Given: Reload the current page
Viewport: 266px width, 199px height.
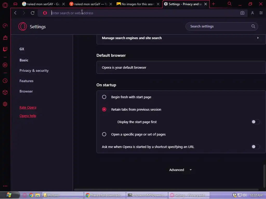Looking at the screenshot, I should [32, 13].
